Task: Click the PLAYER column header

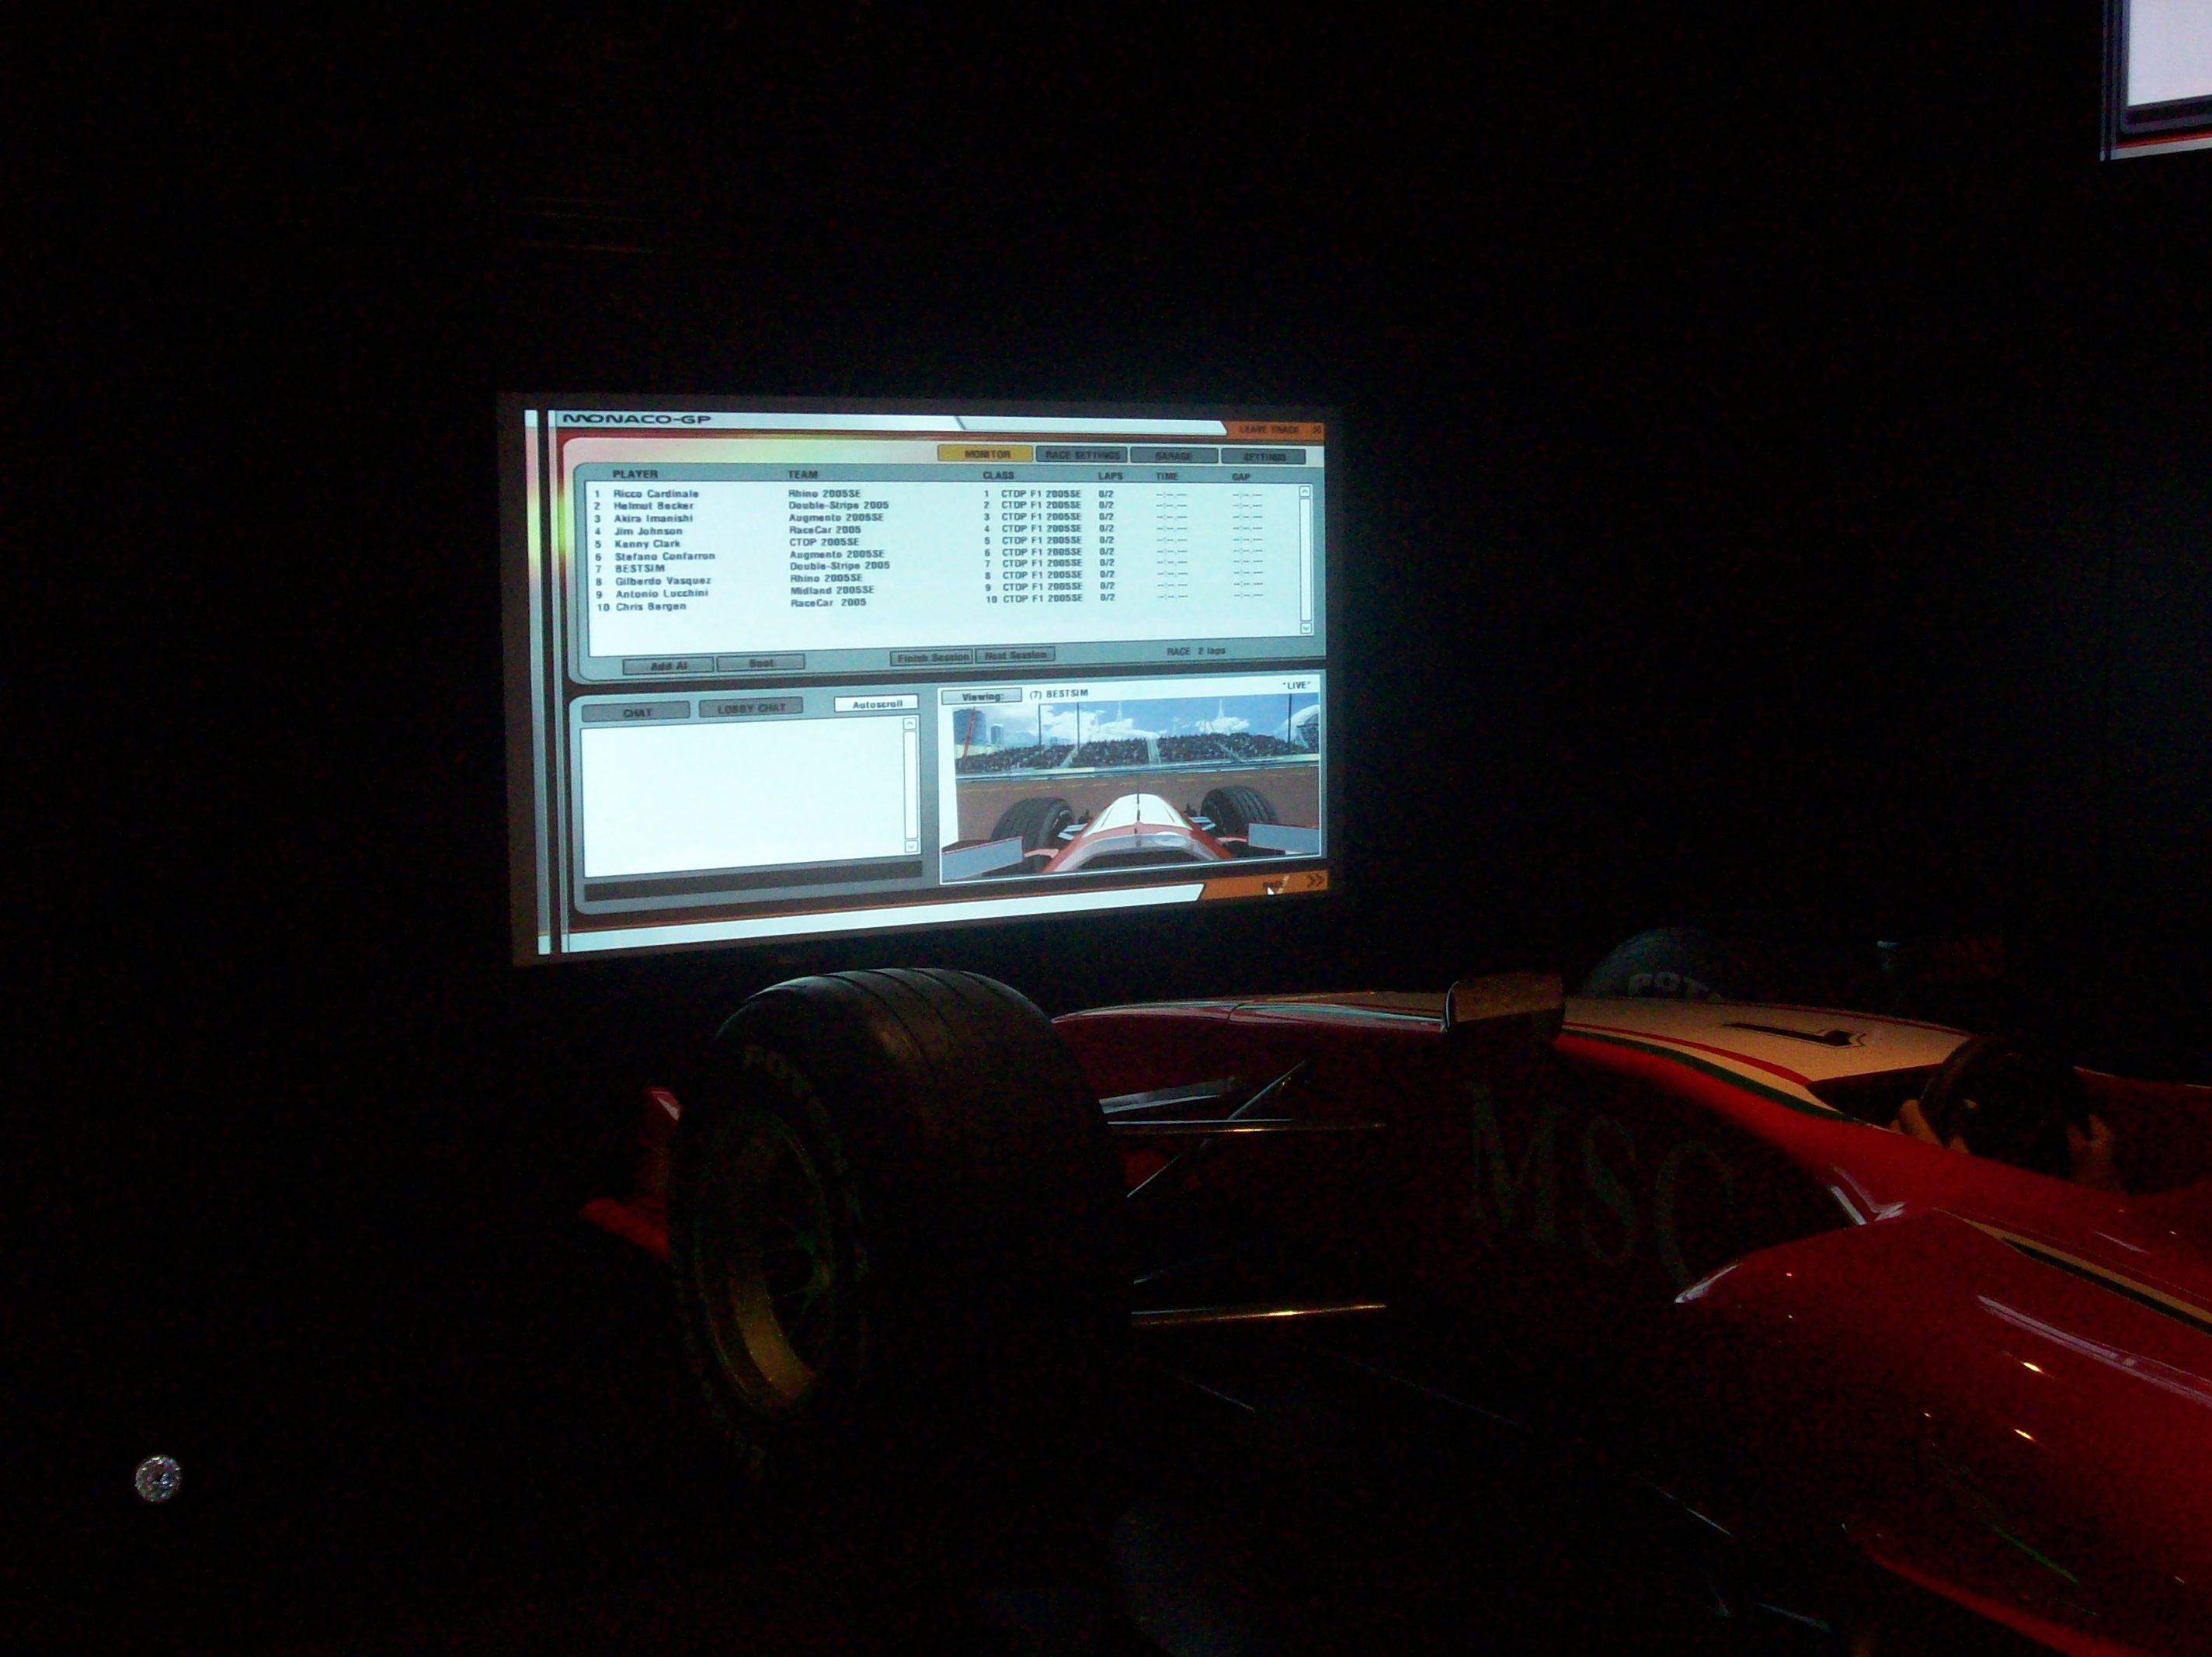Action: pyautogui.click(x=634, y=474)
